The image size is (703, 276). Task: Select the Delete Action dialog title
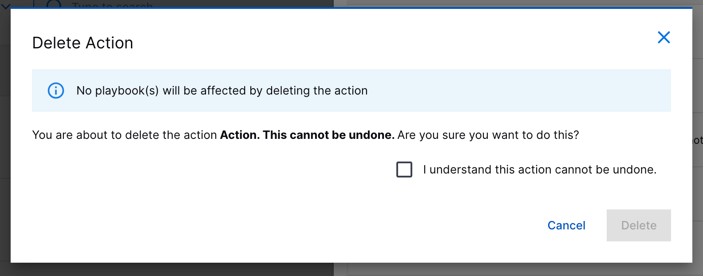82,43
